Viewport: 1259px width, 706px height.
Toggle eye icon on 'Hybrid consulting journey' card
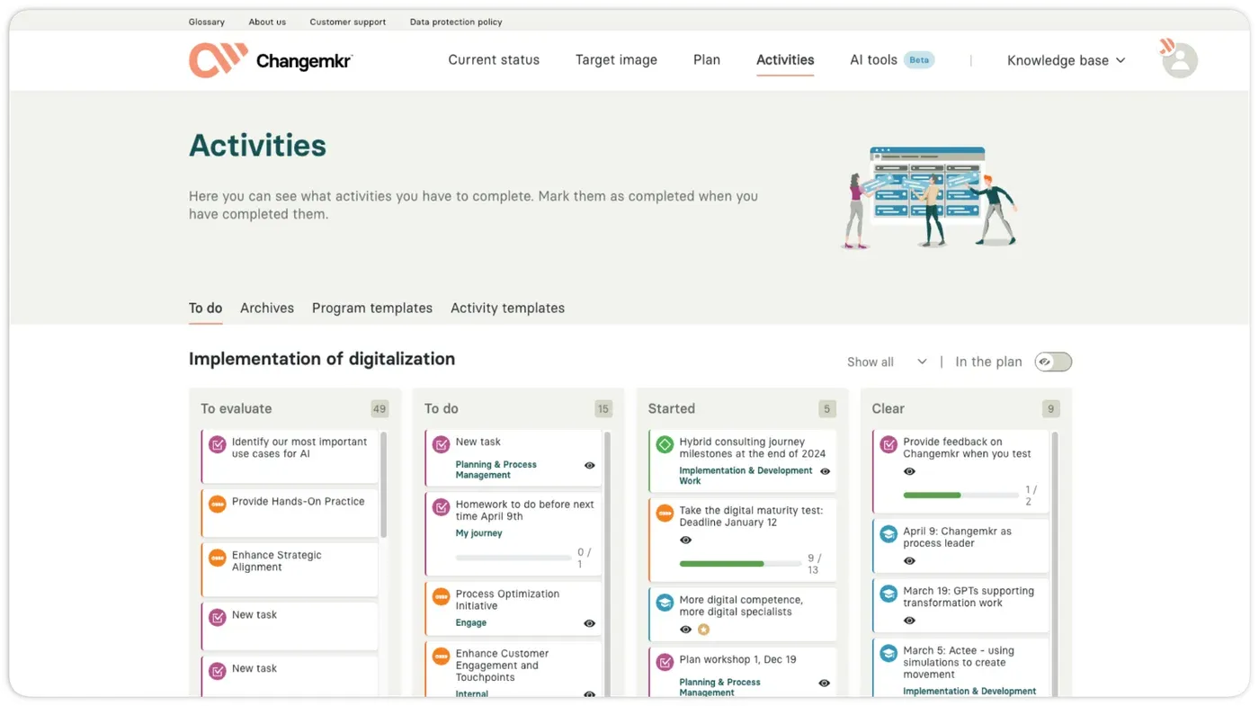pyautogui.click(x=825, y=471)
